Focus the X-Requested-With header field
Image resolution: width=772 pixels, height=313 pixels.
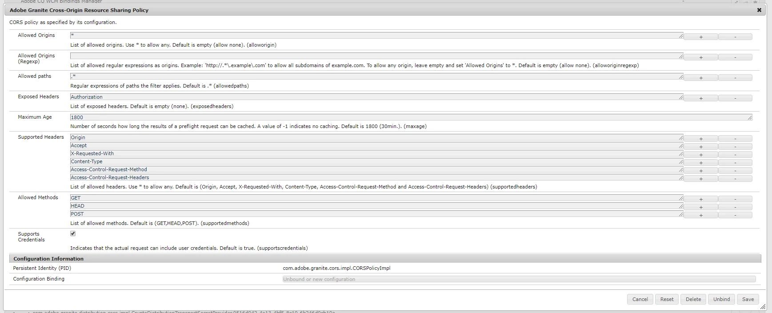coord(376,153)
